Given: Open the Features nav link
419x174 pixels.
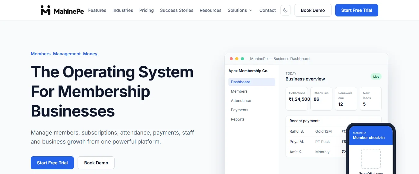Looking at the screenshot, I should (x=97, y=10).
